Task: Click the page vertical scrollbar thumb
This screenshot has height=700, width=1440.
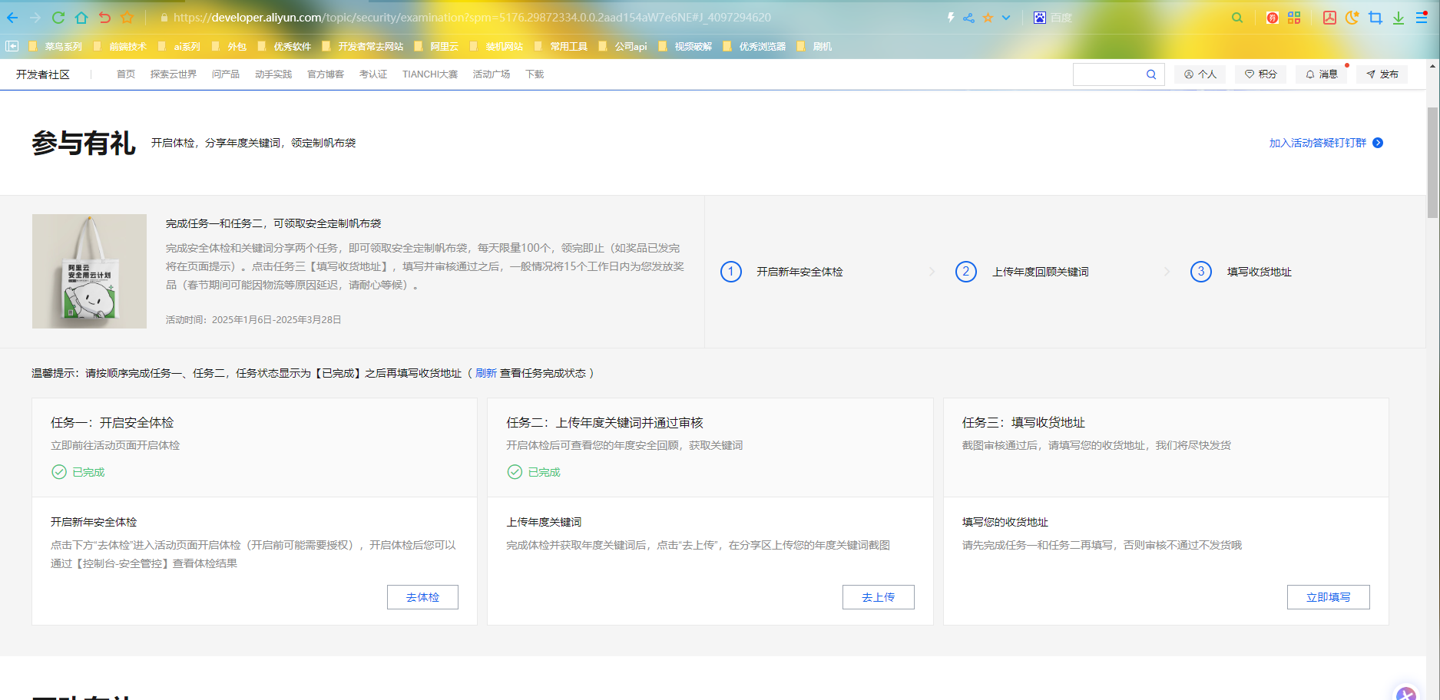Action: point(1432,161)
